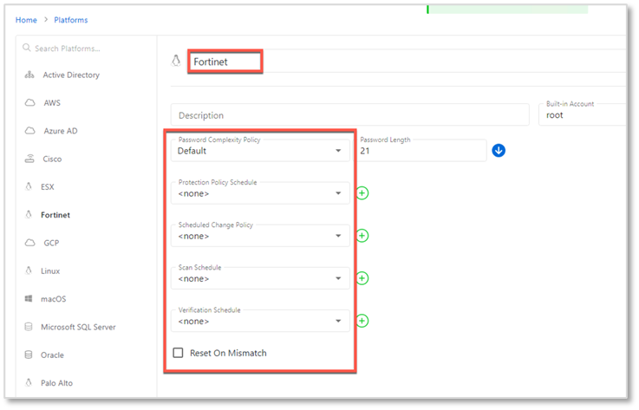Enable the Reset On Mismatch checkbox
639x410 pixels.
tap(179, 353)
